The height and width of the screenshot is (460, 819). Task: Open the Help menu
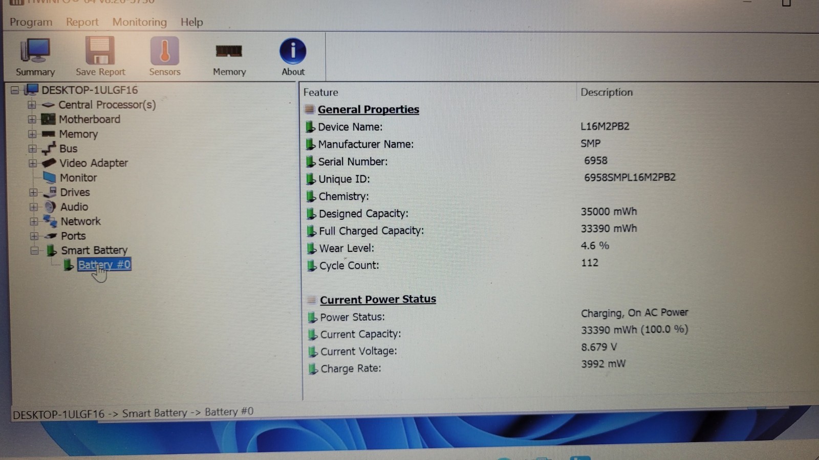pyautogui.click(x=191, y=22)
